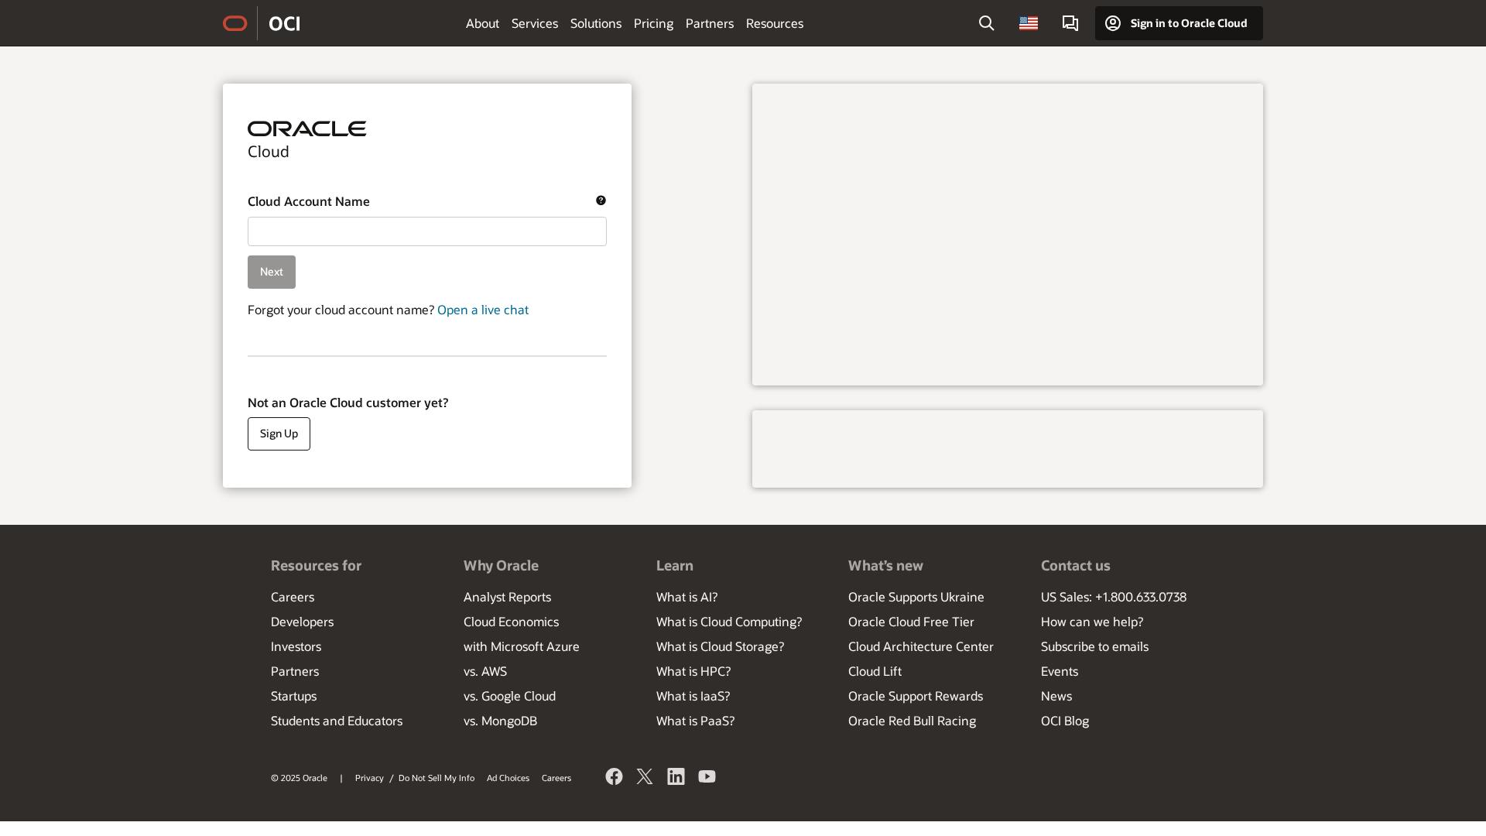Click the Cloud Account Name help icon
Screen dimensions: 1486x836
point(601,200)
